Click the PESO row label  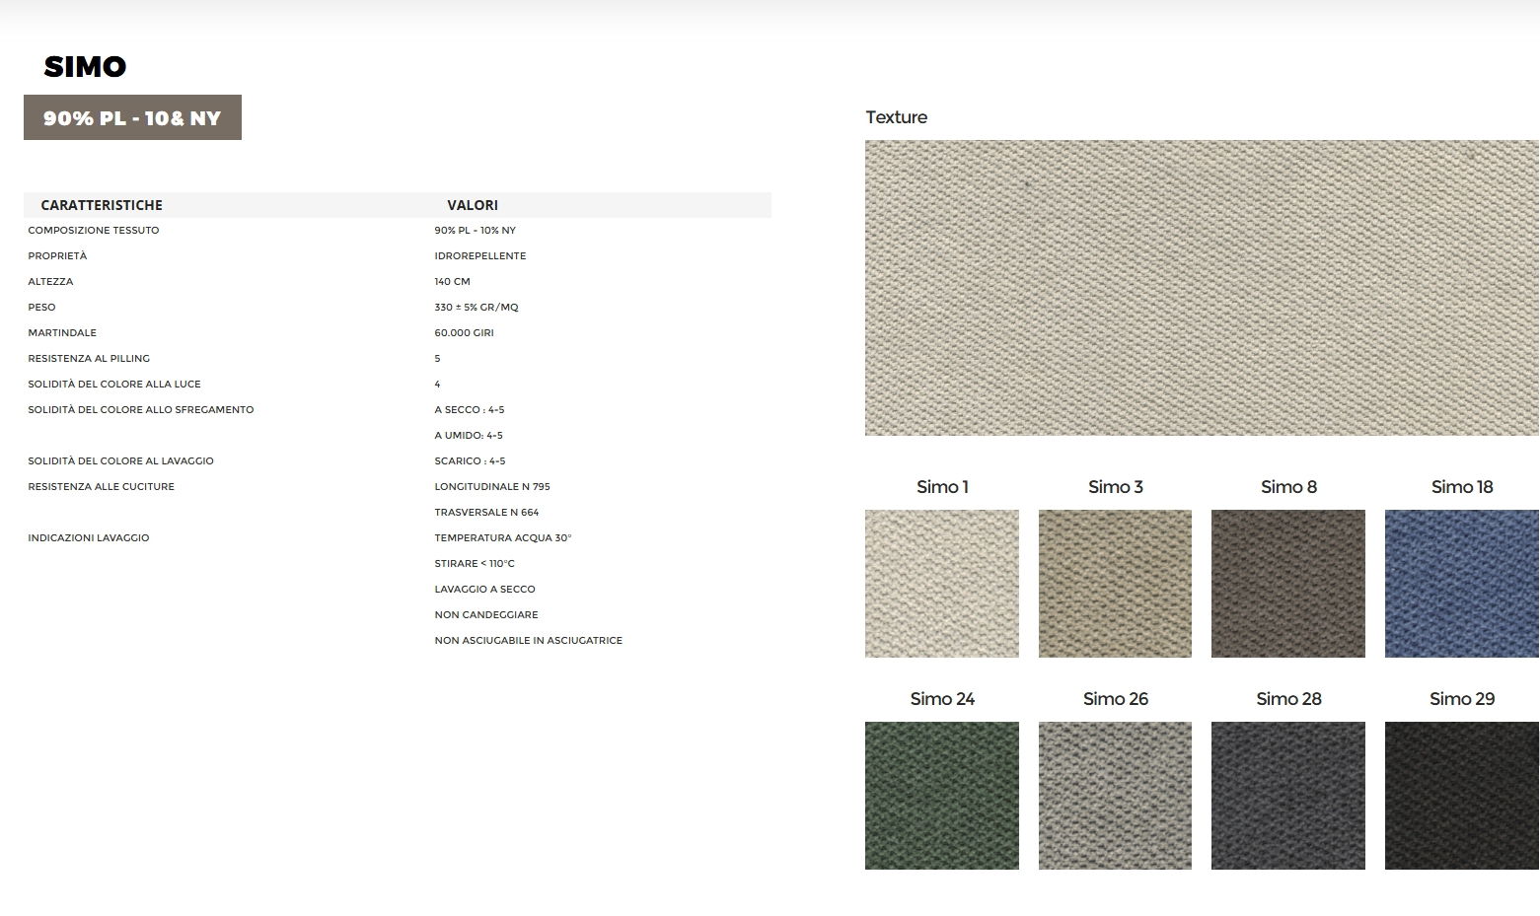pos(41,307)
